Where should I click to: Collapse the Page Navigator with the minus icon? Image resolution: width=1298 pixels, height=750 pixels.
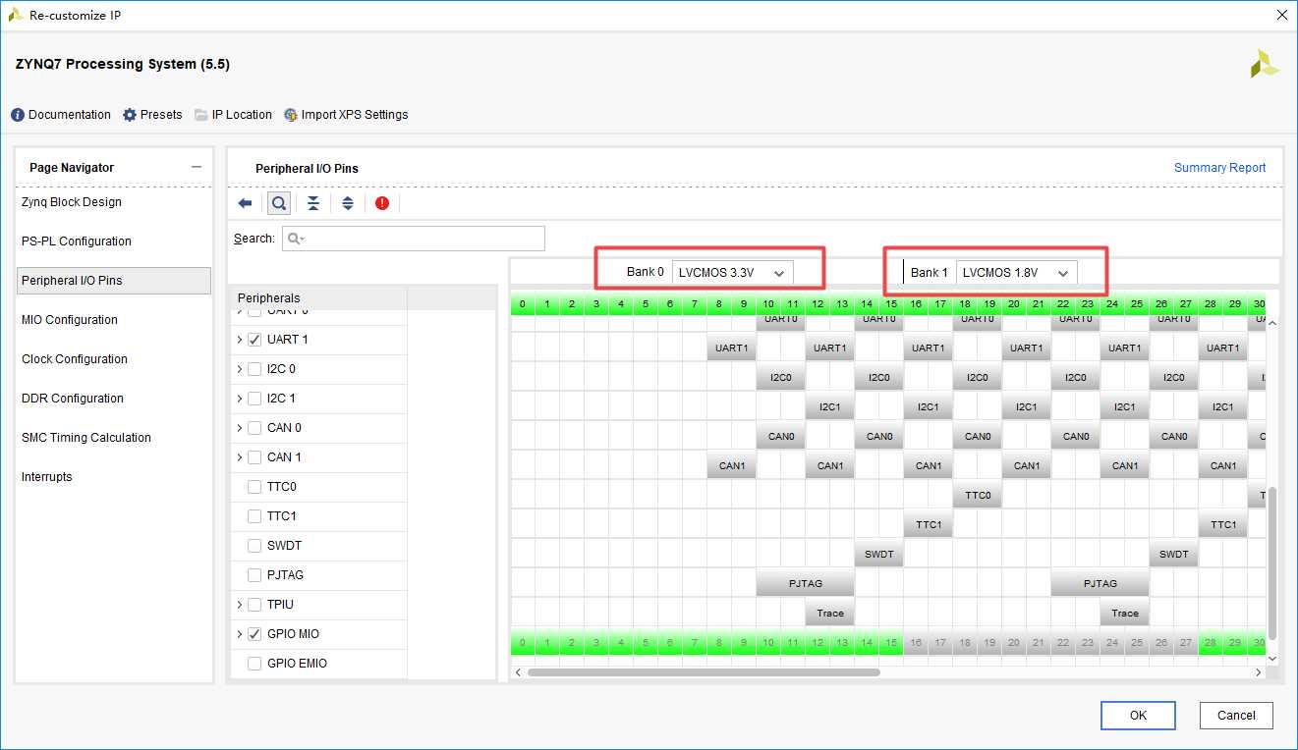pyautogui.click(x=197, y=168)
